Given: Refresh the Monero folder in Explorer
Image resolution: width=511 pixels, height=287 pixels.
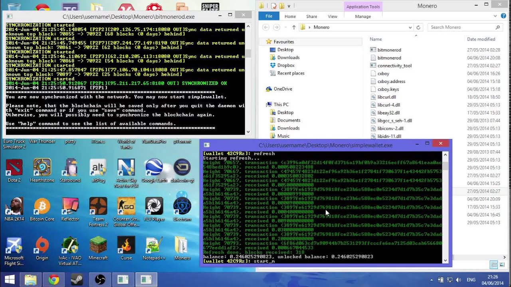Looking at the screenshot, I should pos(418,27).
